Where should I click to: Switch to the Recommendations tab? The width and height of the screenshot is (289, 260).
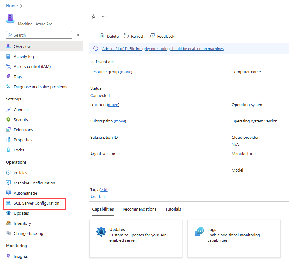(x=139, y=209)
